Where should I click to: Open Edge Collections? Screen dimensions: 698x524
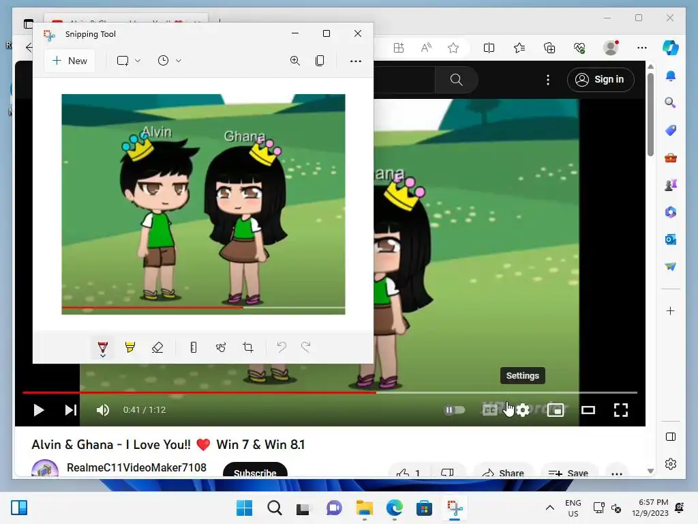[549, 48]
